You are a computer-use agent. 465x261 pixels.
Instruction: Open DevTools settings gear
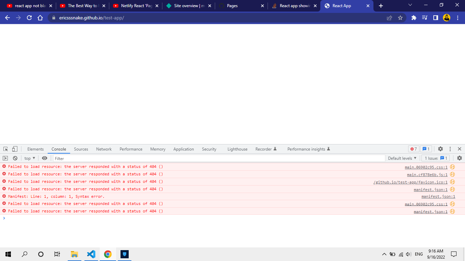click(440, 149)
